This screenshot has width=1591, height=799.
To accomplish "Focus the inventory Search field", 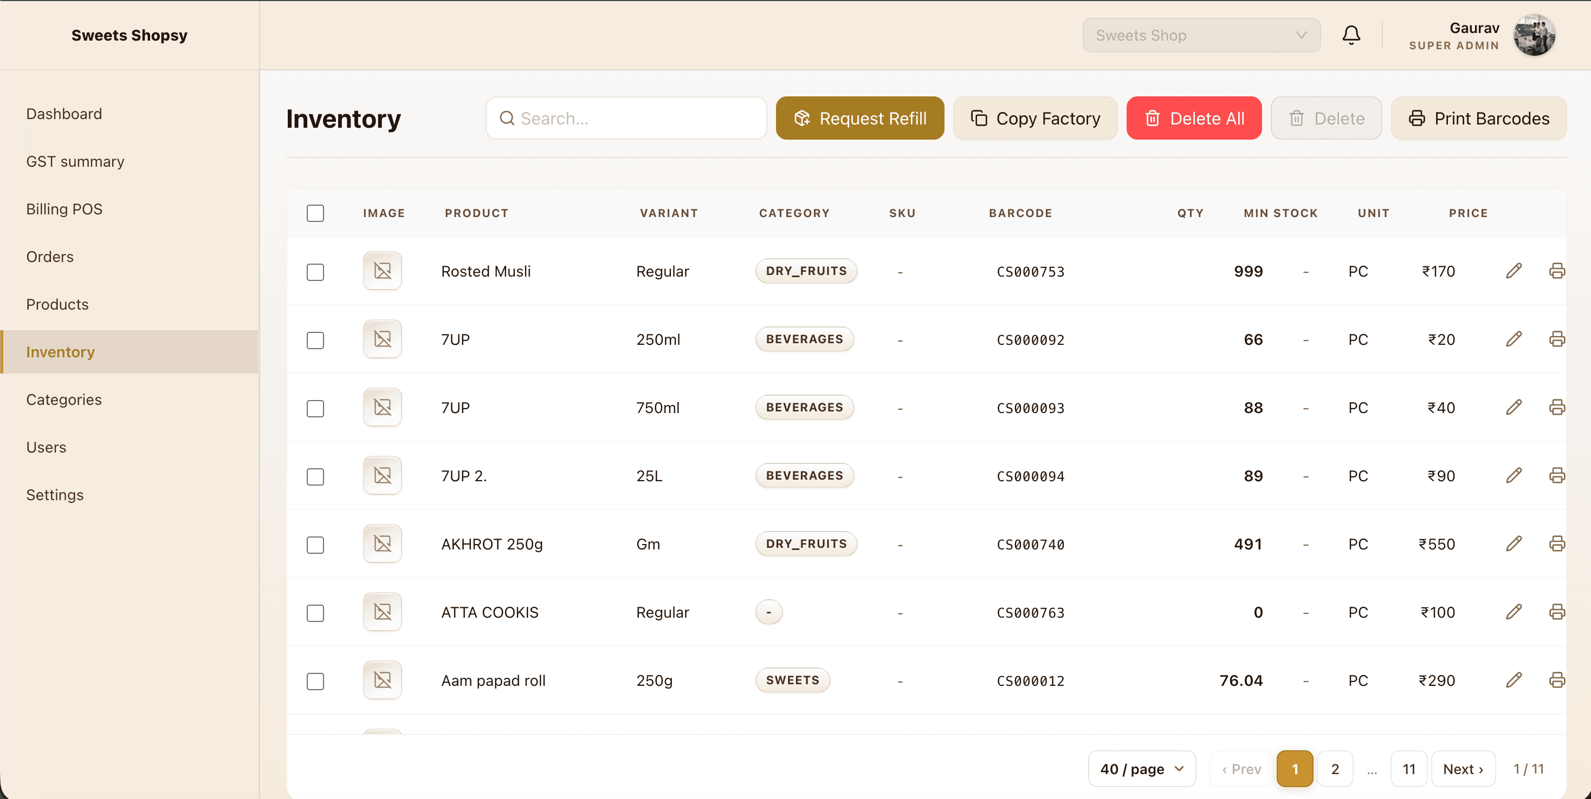I will click(x=626, y=118).
